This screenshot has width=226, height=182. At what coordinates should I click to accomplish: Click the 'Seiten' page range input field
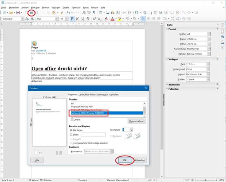pos(93,134)
